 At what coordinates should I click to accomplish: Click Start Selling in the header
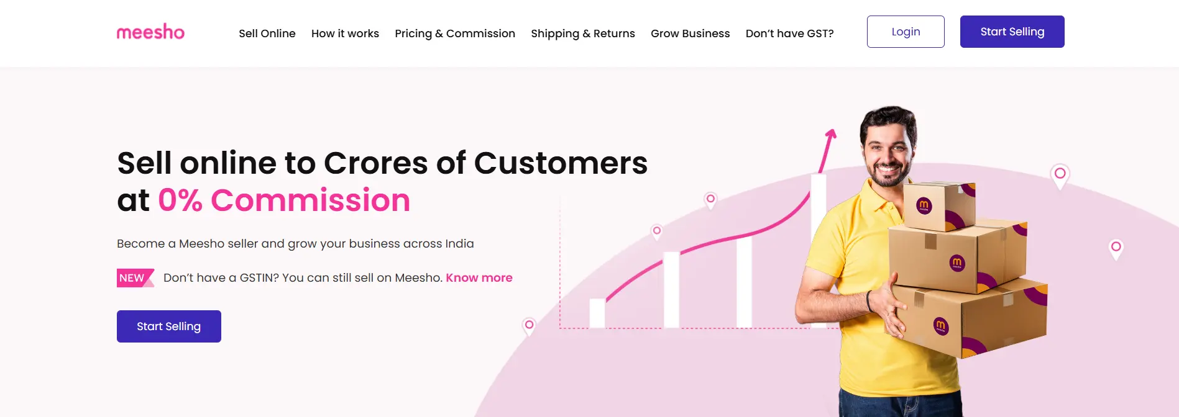[x=1012, y=32]
